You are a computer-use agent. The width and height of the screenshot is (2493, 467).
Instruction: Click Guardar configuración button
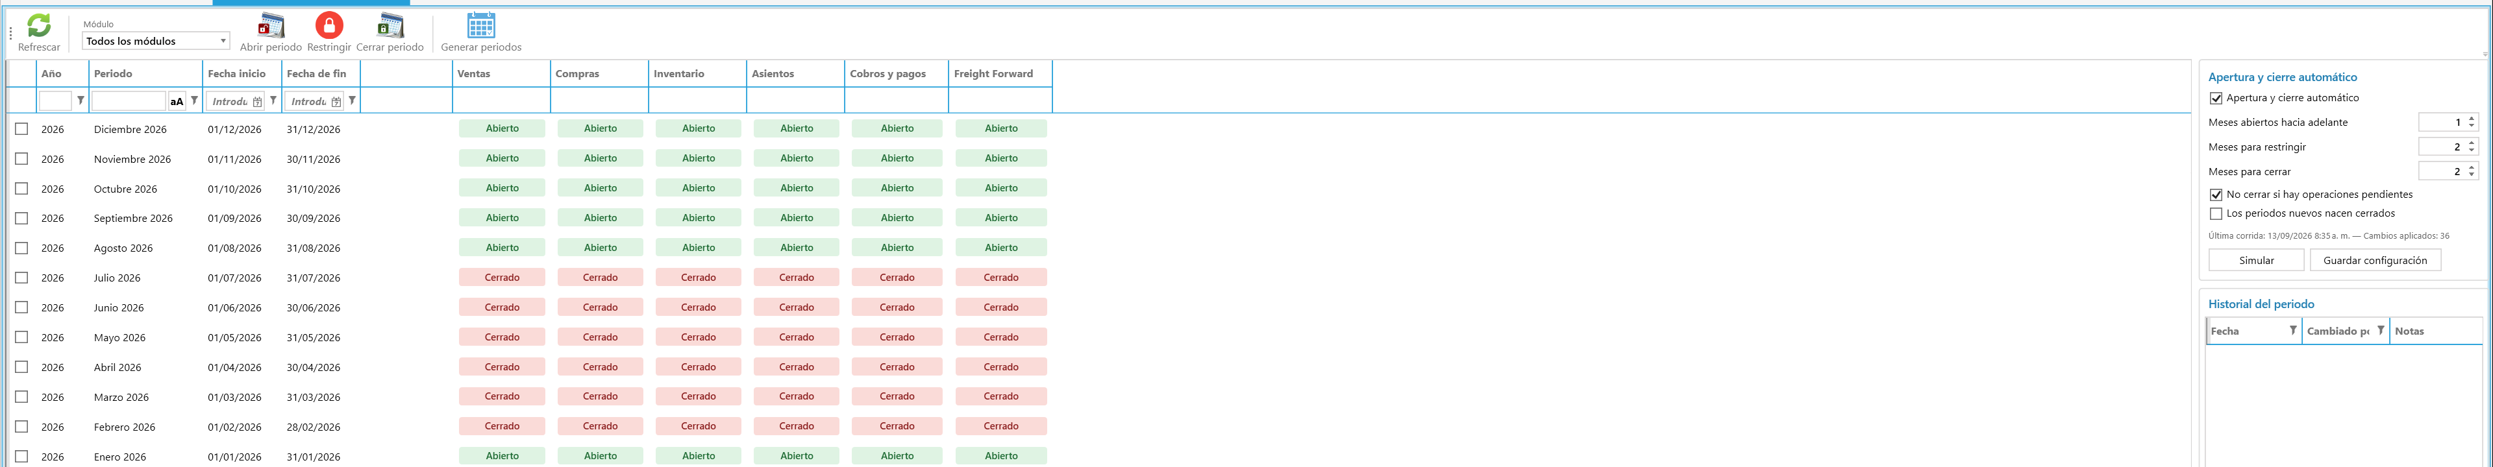coord(2375,260)
